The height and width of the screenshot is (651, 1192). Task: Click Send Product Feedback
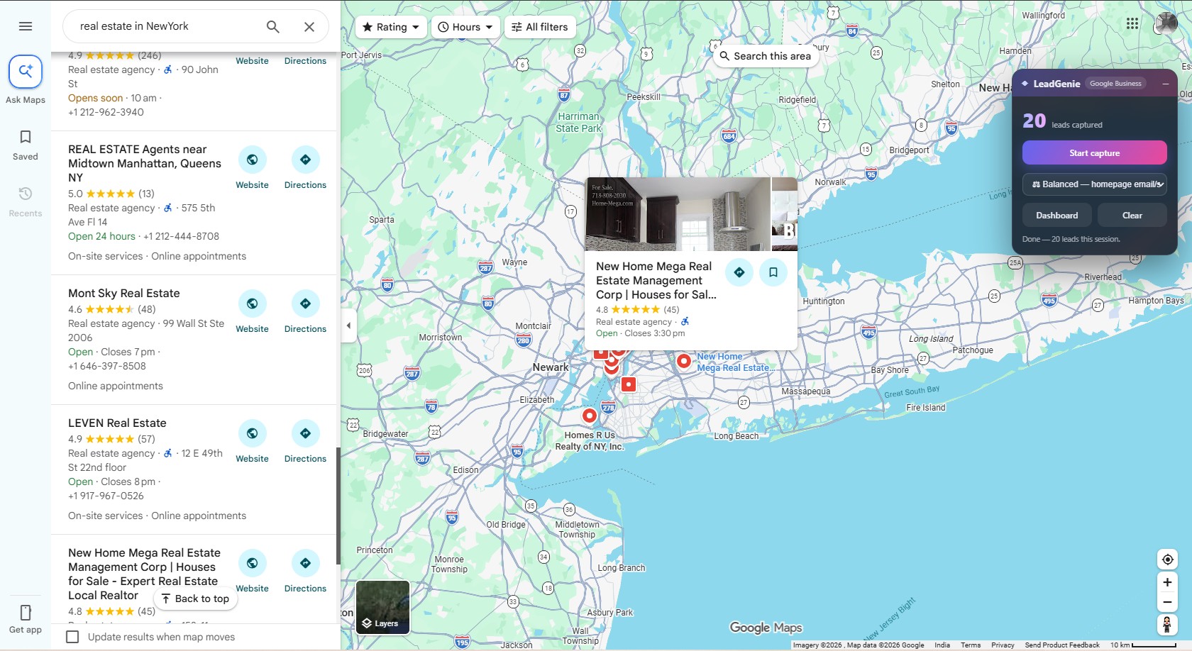click(x=1062, y=645)
